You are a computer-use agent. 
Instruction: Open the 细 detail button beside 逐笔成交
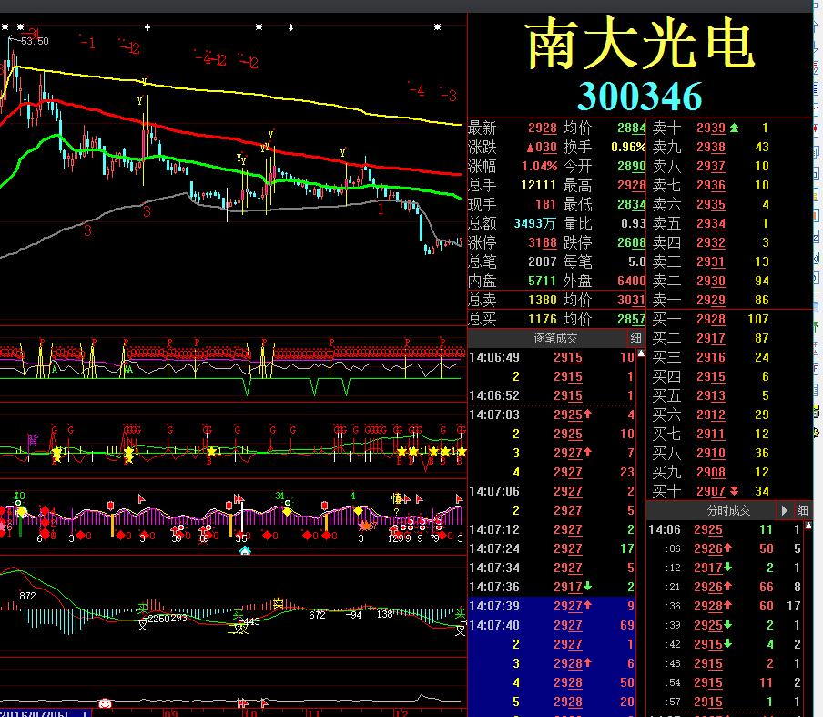635,338
